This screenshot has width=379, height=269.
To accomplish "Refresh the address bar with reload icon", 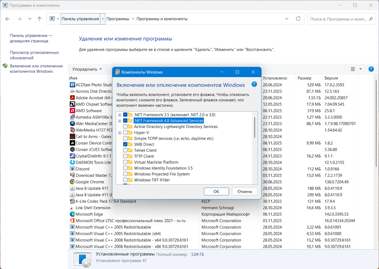I will click(x=298, y=19).
